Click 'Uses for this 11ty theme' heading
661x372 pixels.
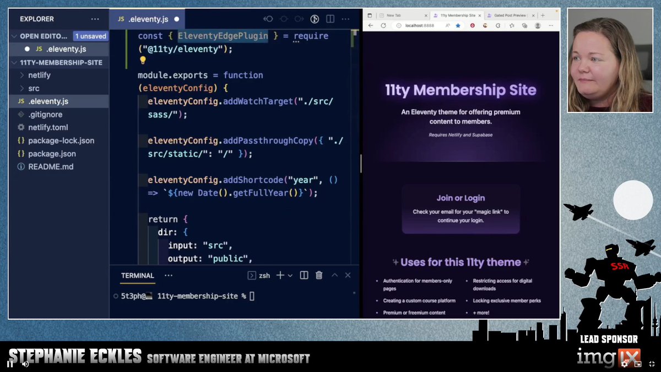coord(461,262)
